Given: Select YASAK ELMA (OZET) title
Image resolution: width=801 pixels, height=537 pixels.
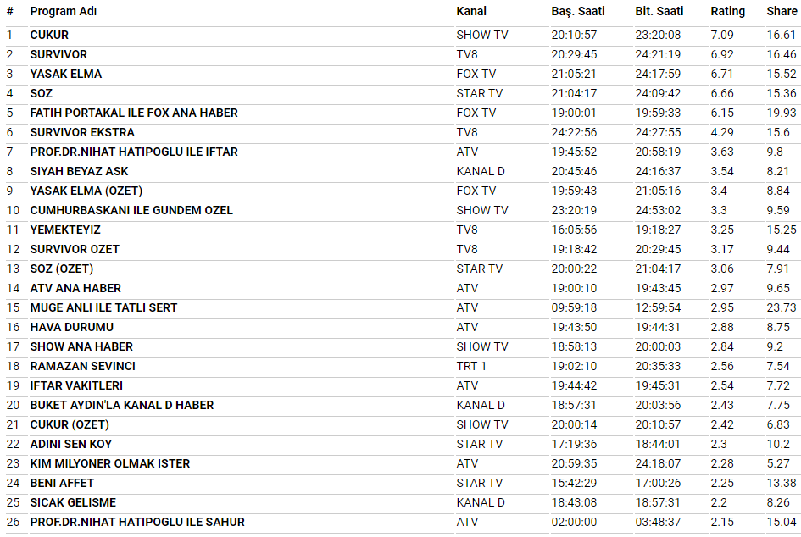Looking at the screenshot, I should (x=86, y=191).
